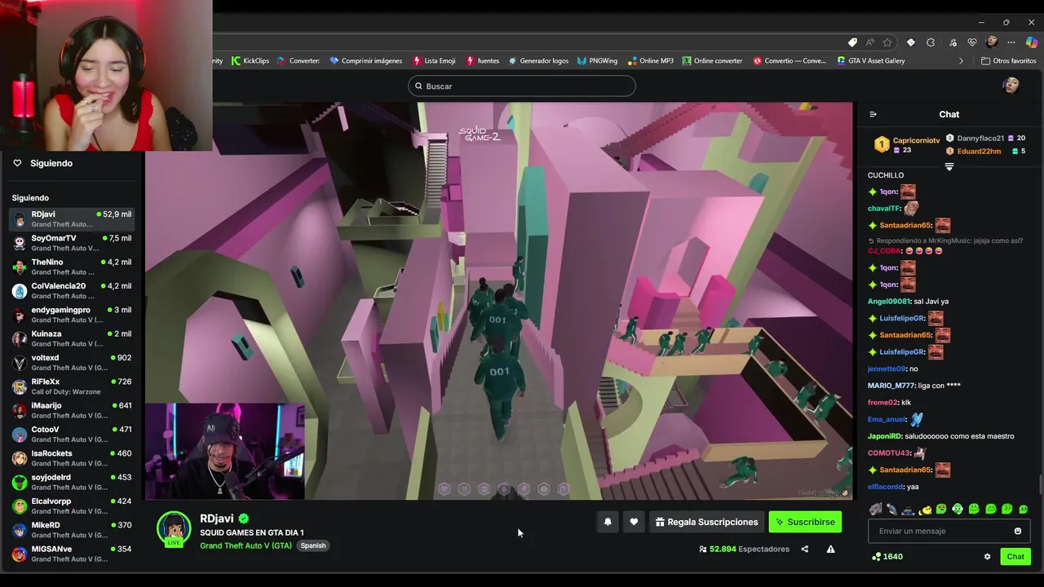1044x587 pixels.
Task: Insert the bee emote from quick emotes
Action: (x=925, y=510)
